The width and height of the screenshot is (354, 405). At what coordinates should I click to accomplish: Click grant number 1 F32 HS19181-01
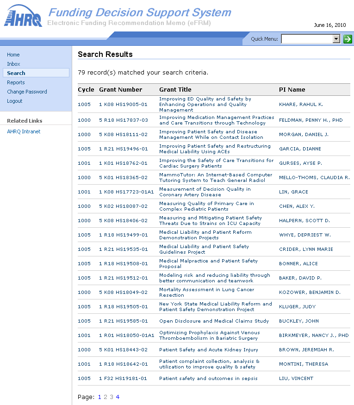(123, 378)
